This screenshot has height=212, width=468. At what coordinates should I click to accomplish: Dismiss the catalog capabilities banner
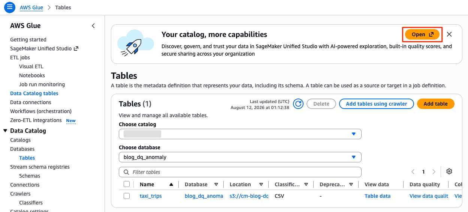click(x=449, y=34)
